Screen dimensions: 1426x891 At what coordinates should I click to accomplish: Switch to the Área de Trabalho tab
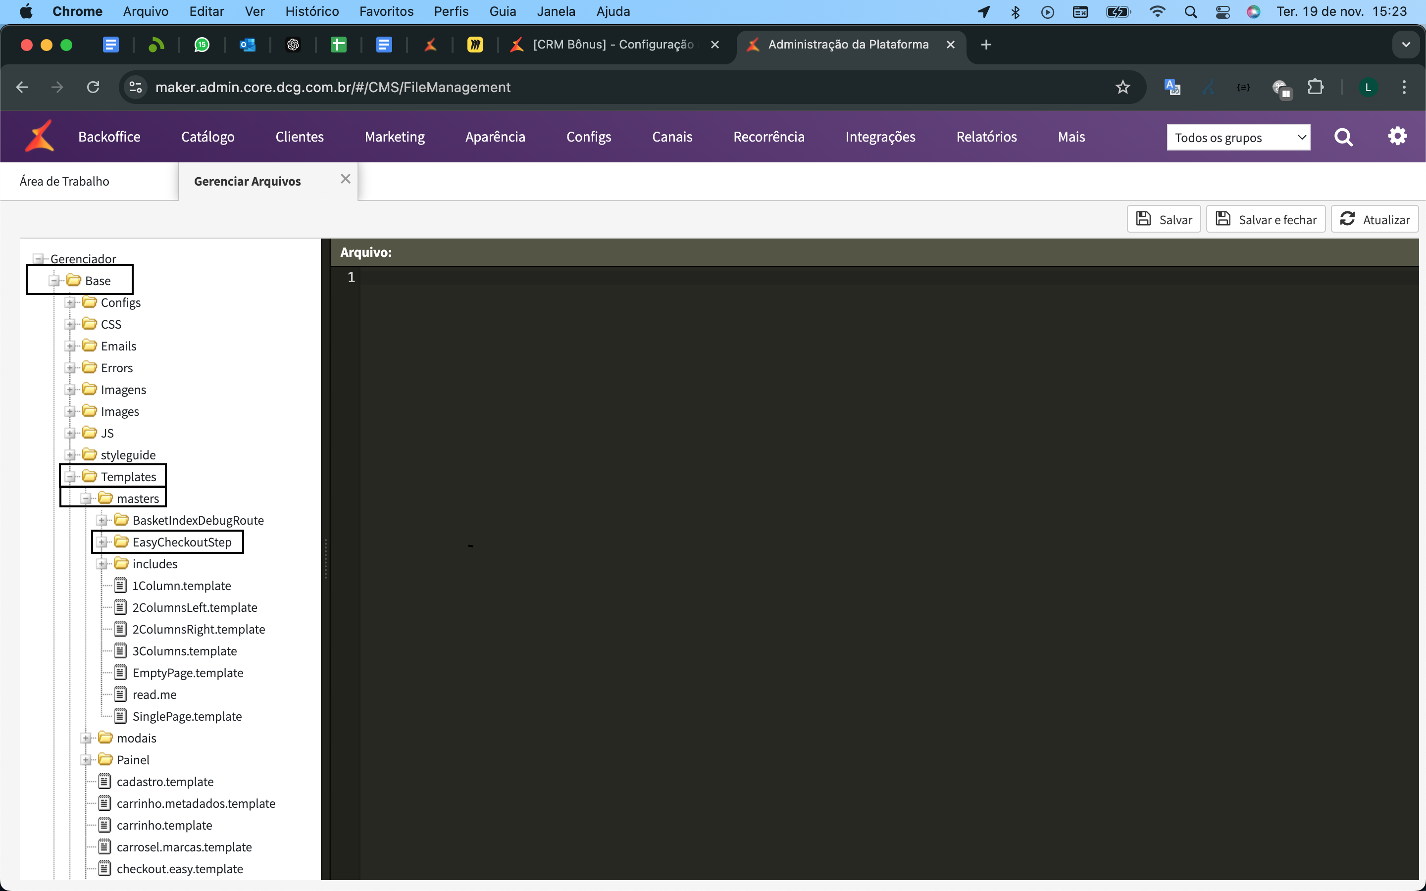89,182
